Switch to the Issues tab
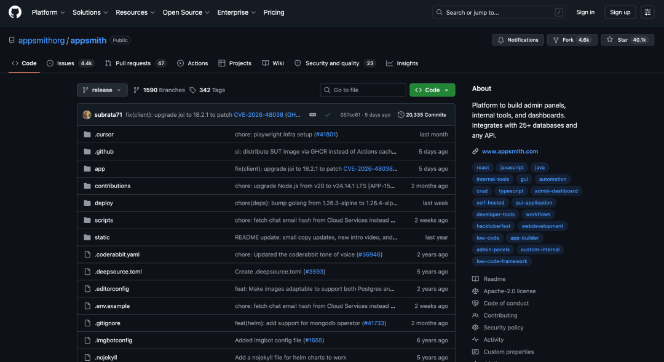 tap(70, 63)
